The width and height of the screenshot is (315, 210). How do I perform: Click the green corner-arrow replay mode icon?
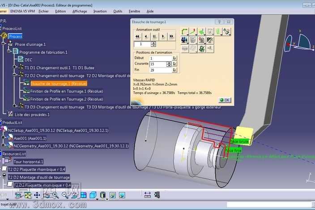click(x=184, y=31)
